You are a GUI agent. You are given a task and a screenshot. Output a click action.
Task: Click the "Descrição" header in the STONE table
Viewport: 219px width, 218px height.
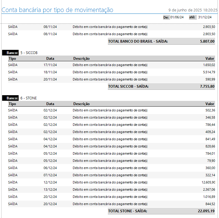pos(81,104)
